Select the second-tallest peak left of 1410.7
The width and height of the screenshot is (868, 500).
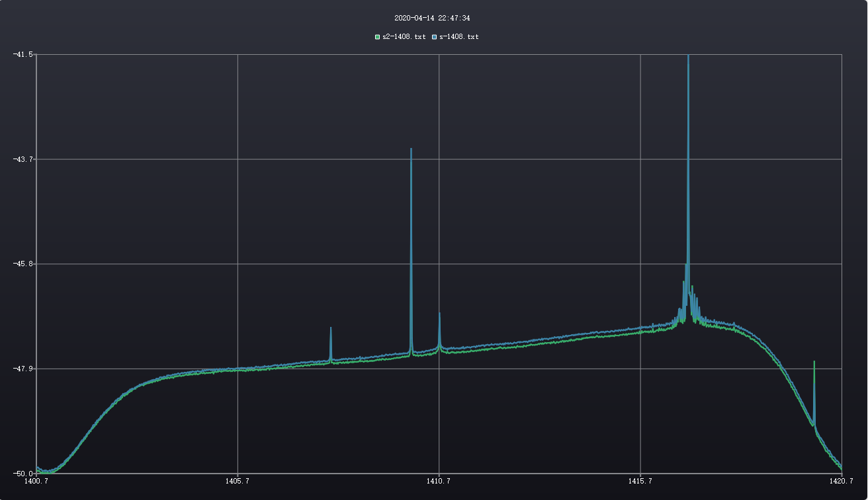click(411, 151)
